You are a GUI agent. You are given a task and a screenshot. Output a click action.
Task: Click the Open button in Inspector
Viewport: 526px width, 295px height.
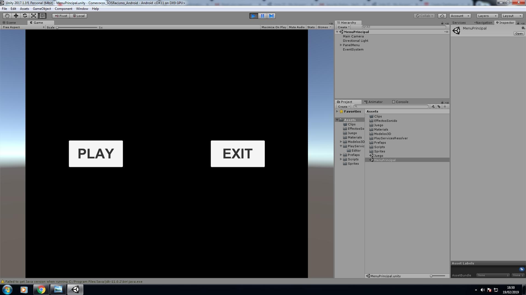pos(519,34)
